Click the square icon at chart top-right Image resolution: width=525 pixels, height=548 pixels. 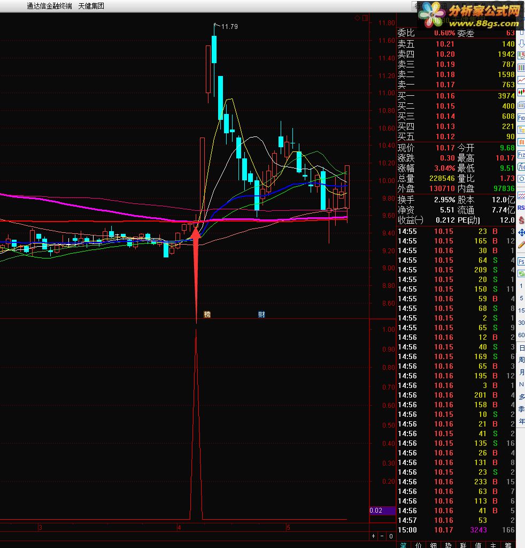point(365,18)
